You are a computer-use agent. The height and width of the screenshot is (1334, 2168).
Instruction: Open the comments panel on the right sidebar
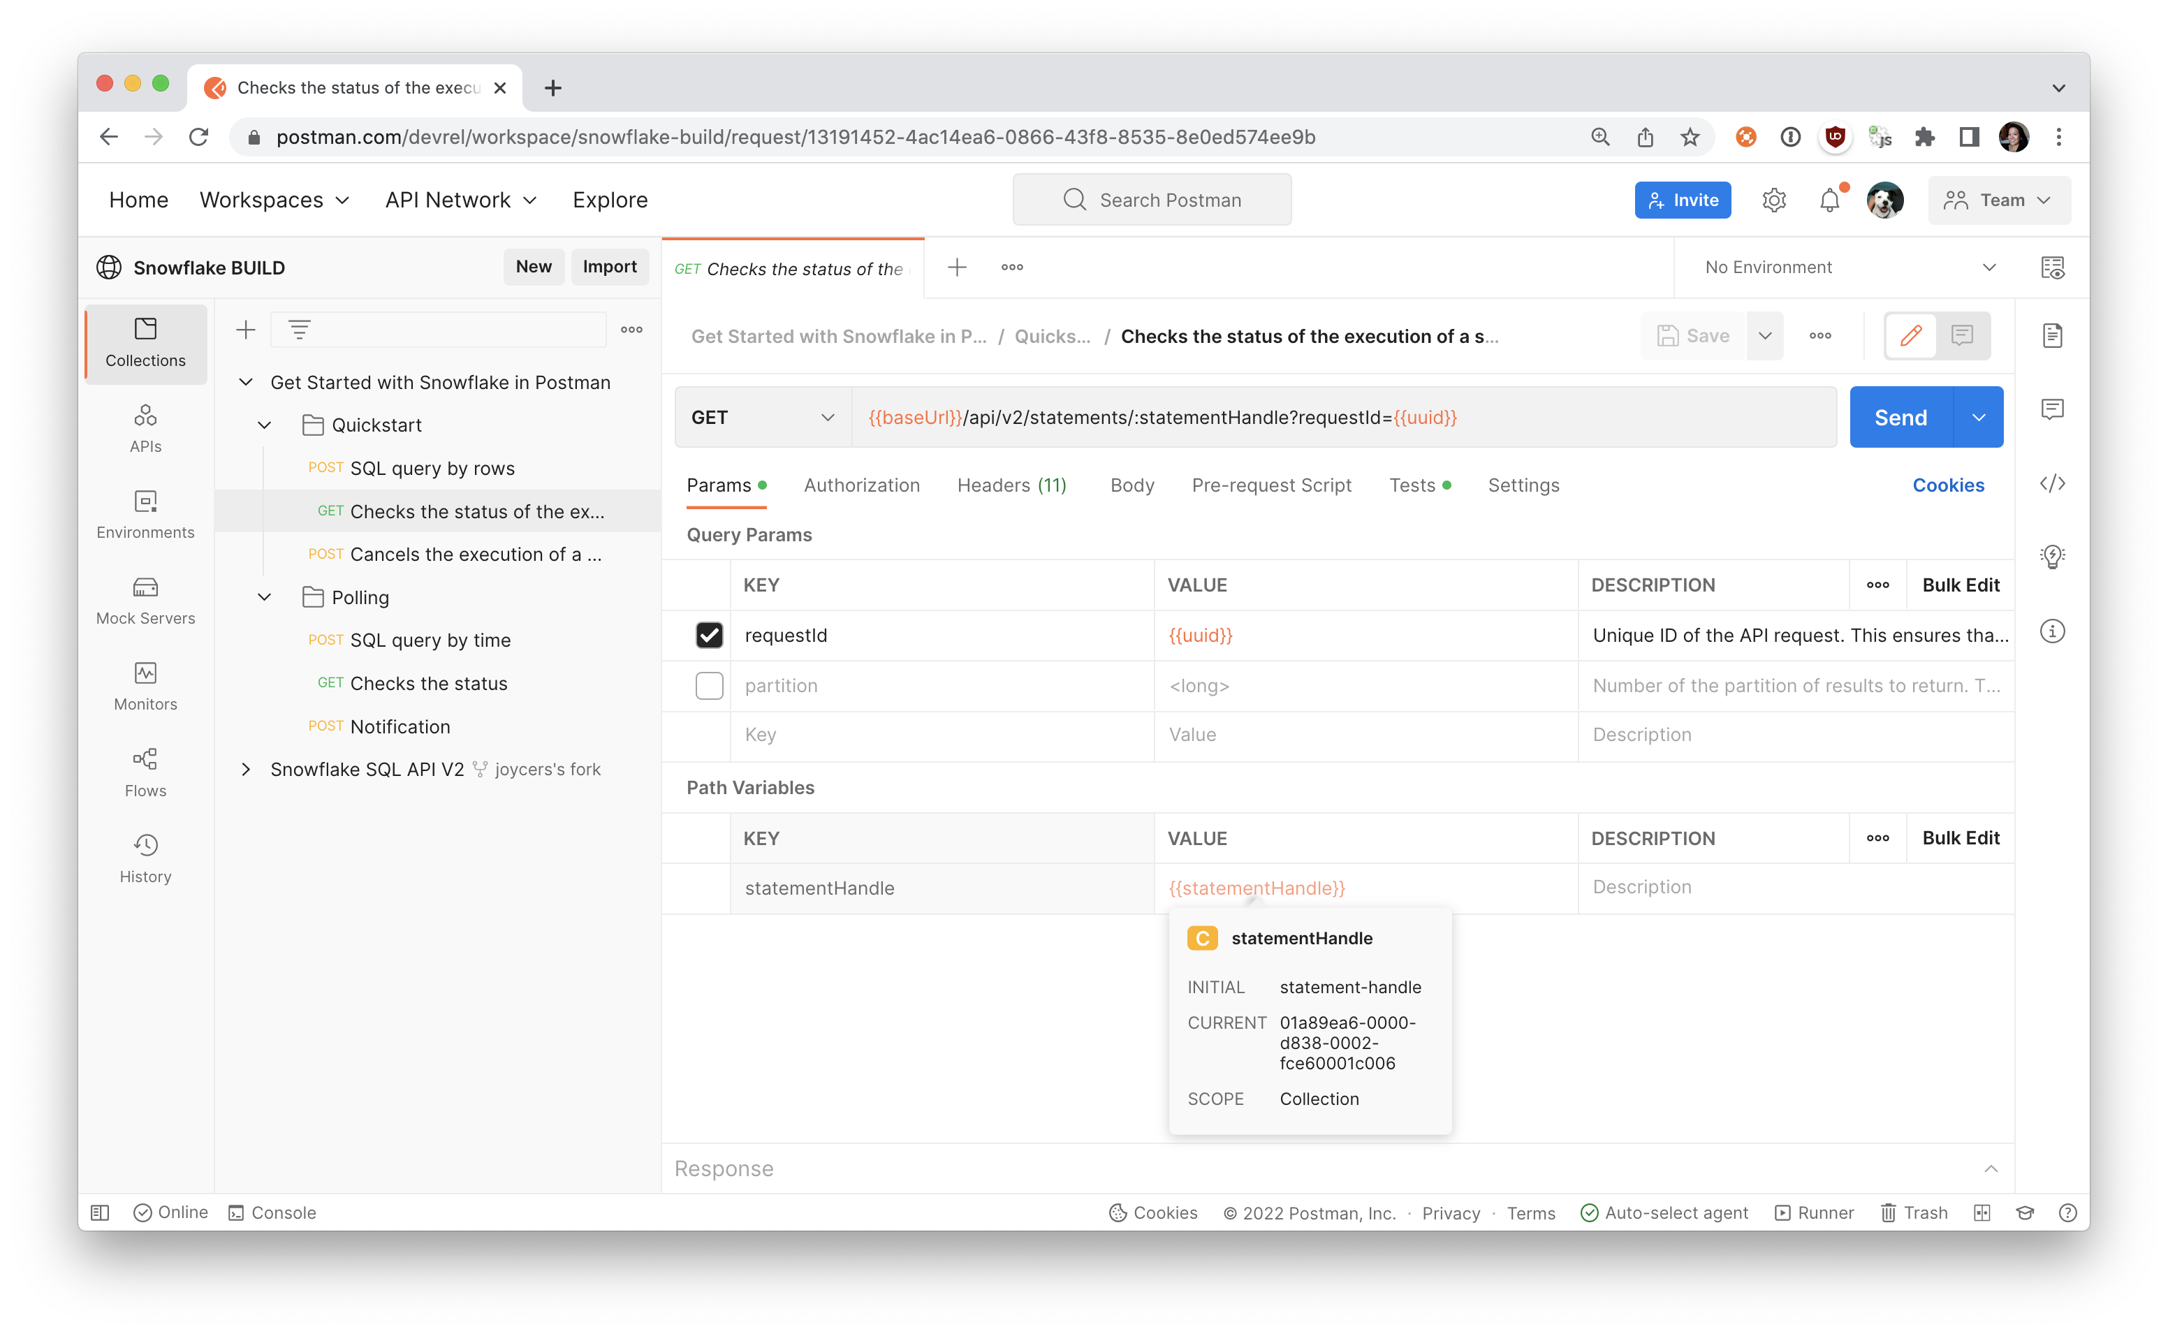(x=2053, y=409)
